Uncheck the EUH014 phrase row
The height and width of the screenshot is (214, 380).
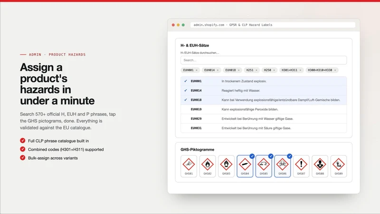coord(264,90)
